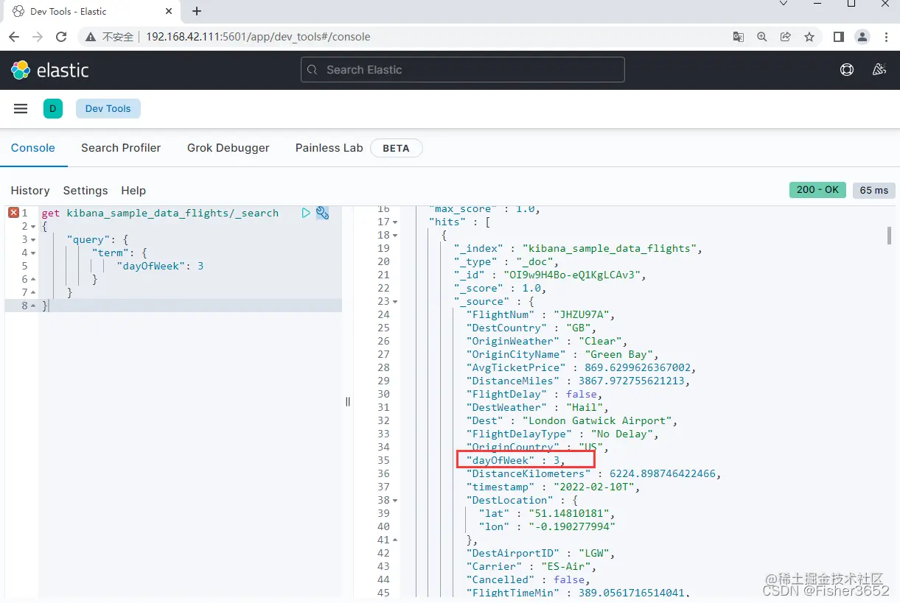Click the "timestamp" : "2022-02-10T" line

pyautogui.click(x=553, y=487)
